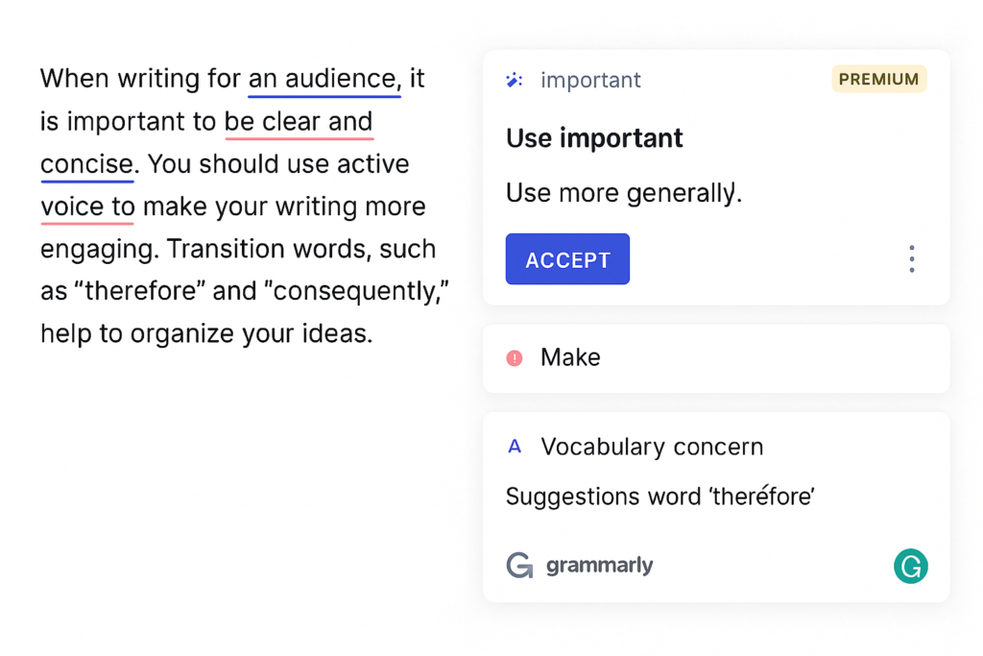Viewport: 983px width, 656px height.
Task: Open the 'Vocabulary concern' heading
Action: tap(653, 447)
